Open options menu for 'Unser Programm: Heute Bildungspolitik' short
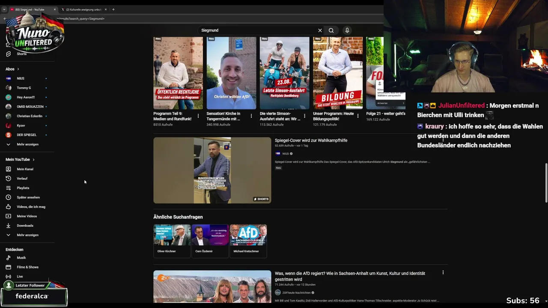 (x=358, y=116)
